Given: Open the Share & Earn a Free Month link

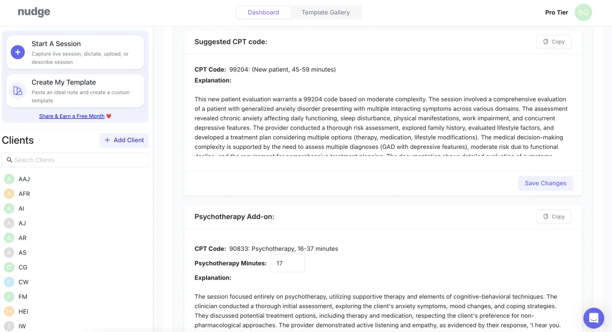Looking at the screenshot, I should [x=72, y=116].
